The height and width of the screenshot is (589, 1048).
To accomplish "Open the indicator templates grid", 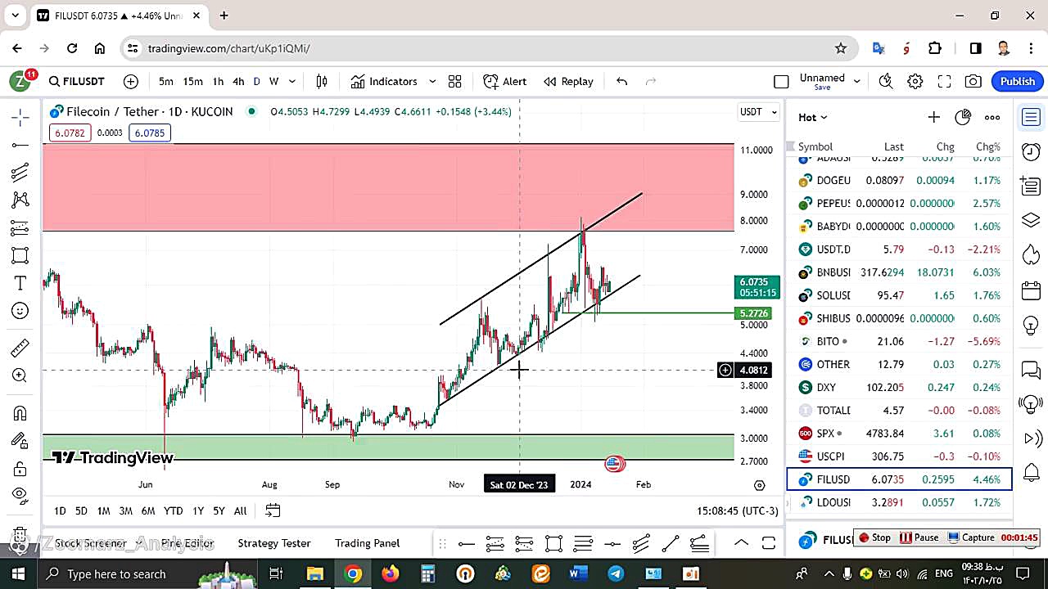I will click(x=454, y=81).
